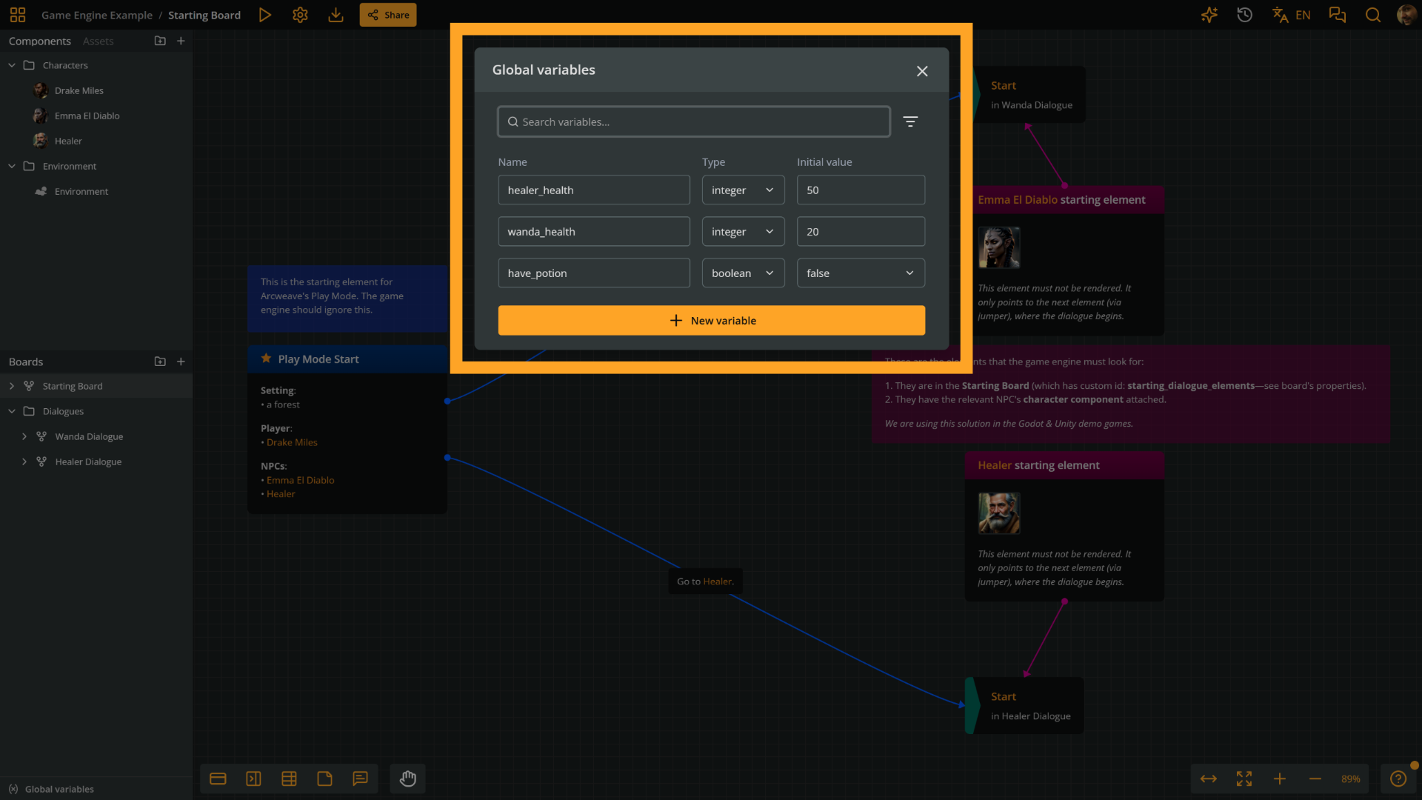Zoom out with the minus icon
The image size is (1422, 800).
(x=1315, y=779)
